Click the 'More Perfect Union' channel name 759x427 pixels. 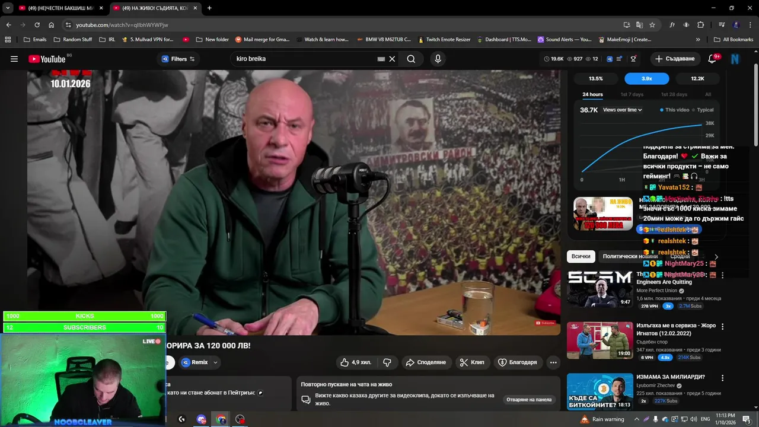(656, 291)
